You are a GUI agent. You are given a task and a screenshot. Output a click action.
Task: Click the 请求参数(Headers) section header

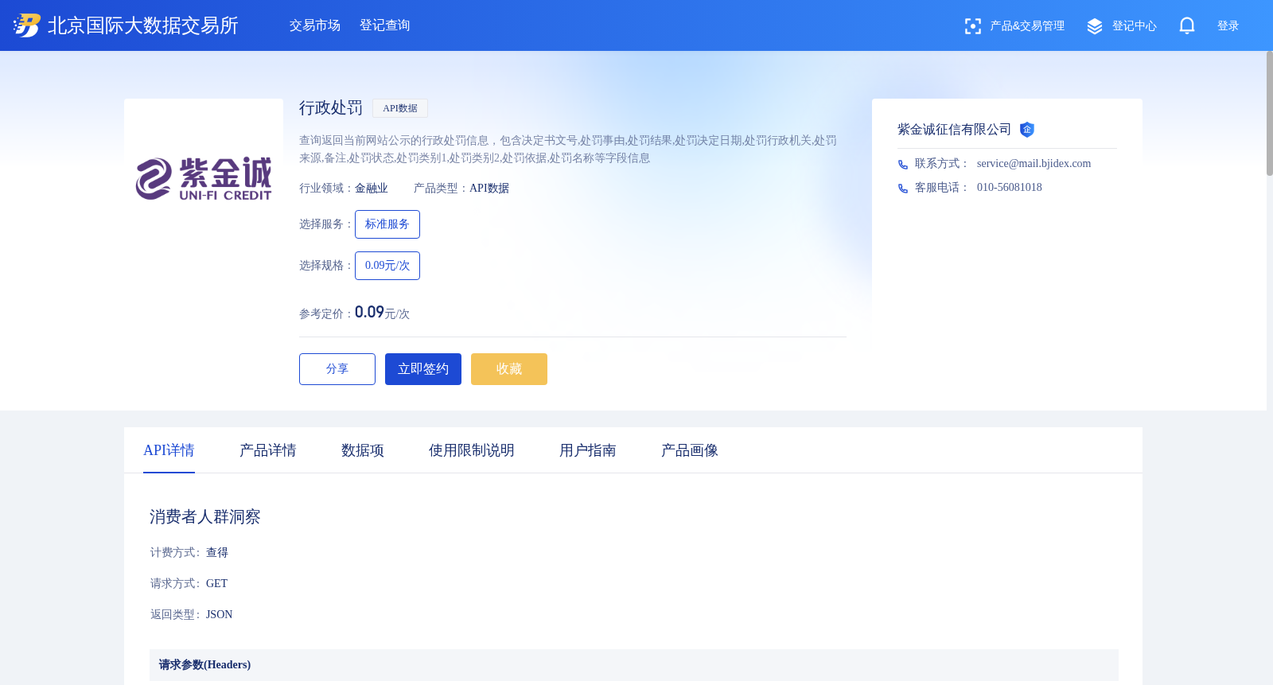[x=634, y=665]
